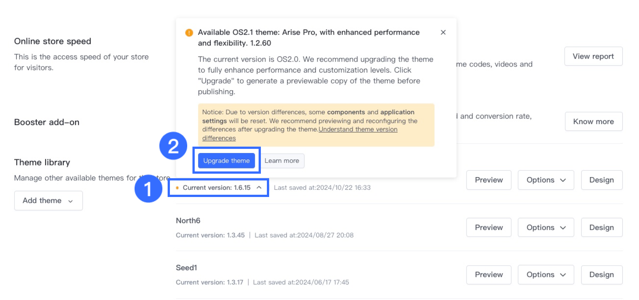Open Design for the first theme
The height and width of the screenshot is (300, 639).
point(601,180)
